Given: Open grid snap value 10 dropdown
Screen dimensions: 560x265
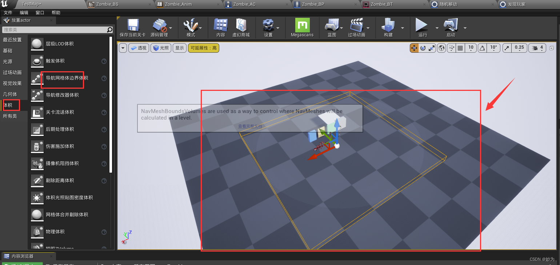Looking at the screenshot, I should click(x=471, y=48).
